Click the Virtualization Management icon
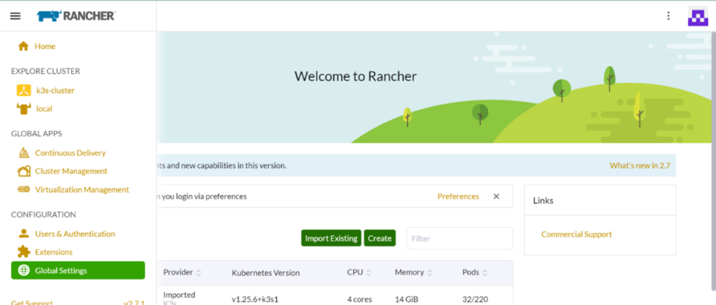Image resolution: width=716 pixels, height=305 pixels. (23, 189)
